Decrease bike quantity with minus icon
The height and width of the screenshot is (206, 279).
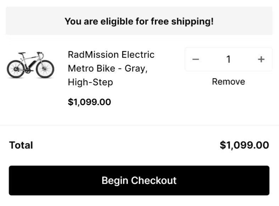pyautogui.click(x=196, y=59)
